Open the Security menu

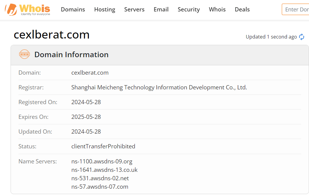[189, 9]
